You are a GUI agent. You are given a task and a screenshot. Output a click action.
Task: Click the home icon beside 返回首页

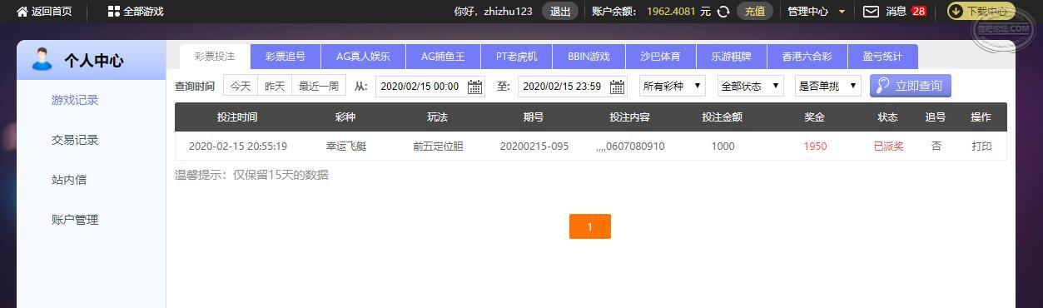coord(22,12)
